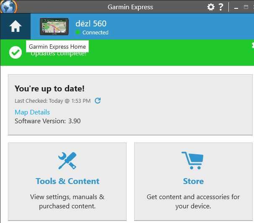
Task: Open the Store heading link
Action: click(x=193, y=181)
